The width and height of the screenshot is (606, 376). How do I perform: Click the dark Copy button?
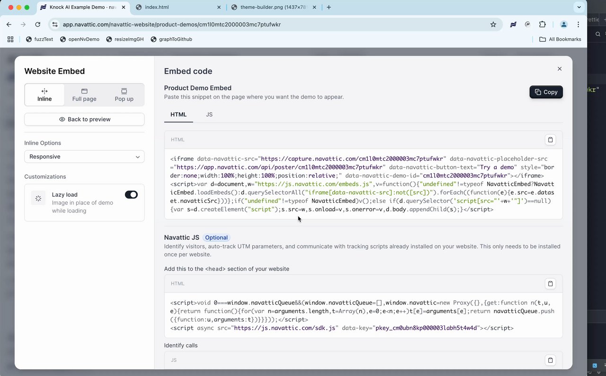click(x=546, y=92)
